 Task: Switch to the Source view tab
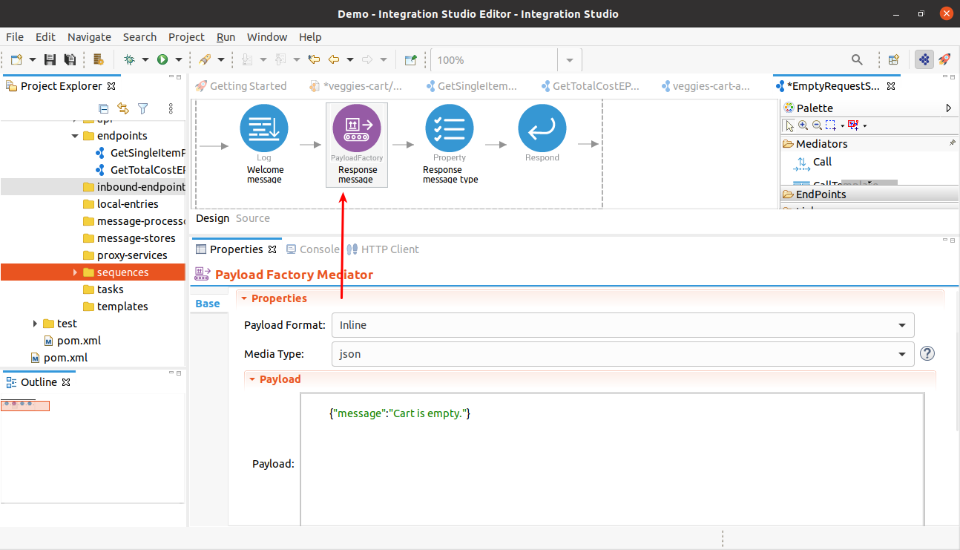[x=253, y=218]
